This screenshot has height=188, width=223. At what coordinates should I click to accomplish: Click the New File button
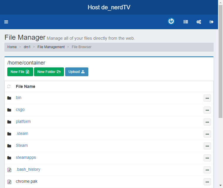pyautogui.click(x=20, y=72)
